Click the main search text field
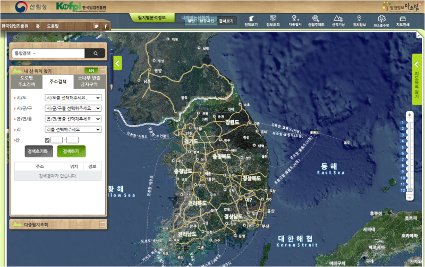The height and width of the screenshot is (267, 425). pos(60,53)
